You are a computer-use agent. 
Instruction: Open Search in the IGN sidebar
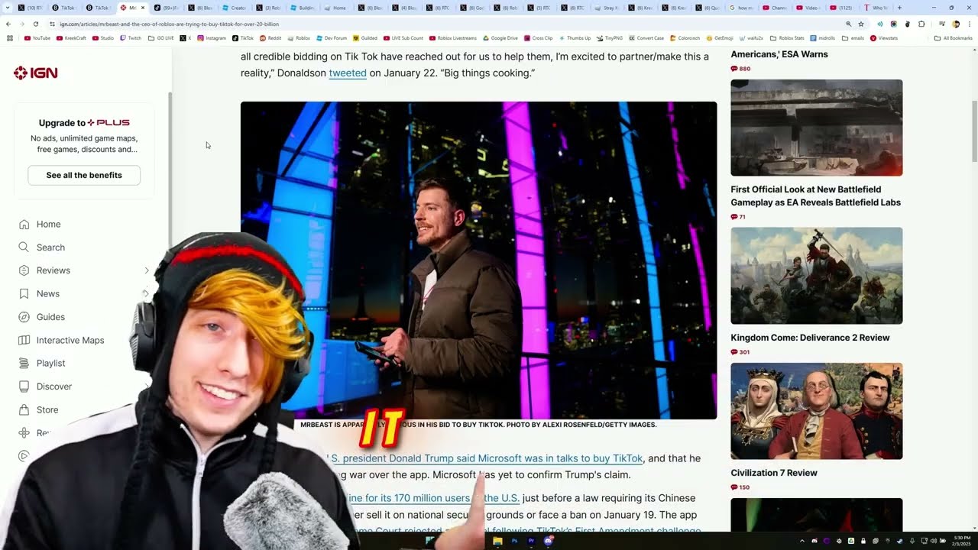tap(50, 247)
